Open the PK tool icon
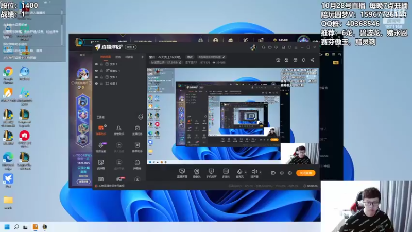Screen dimensions: 412x232 click(x=119, y=179)
